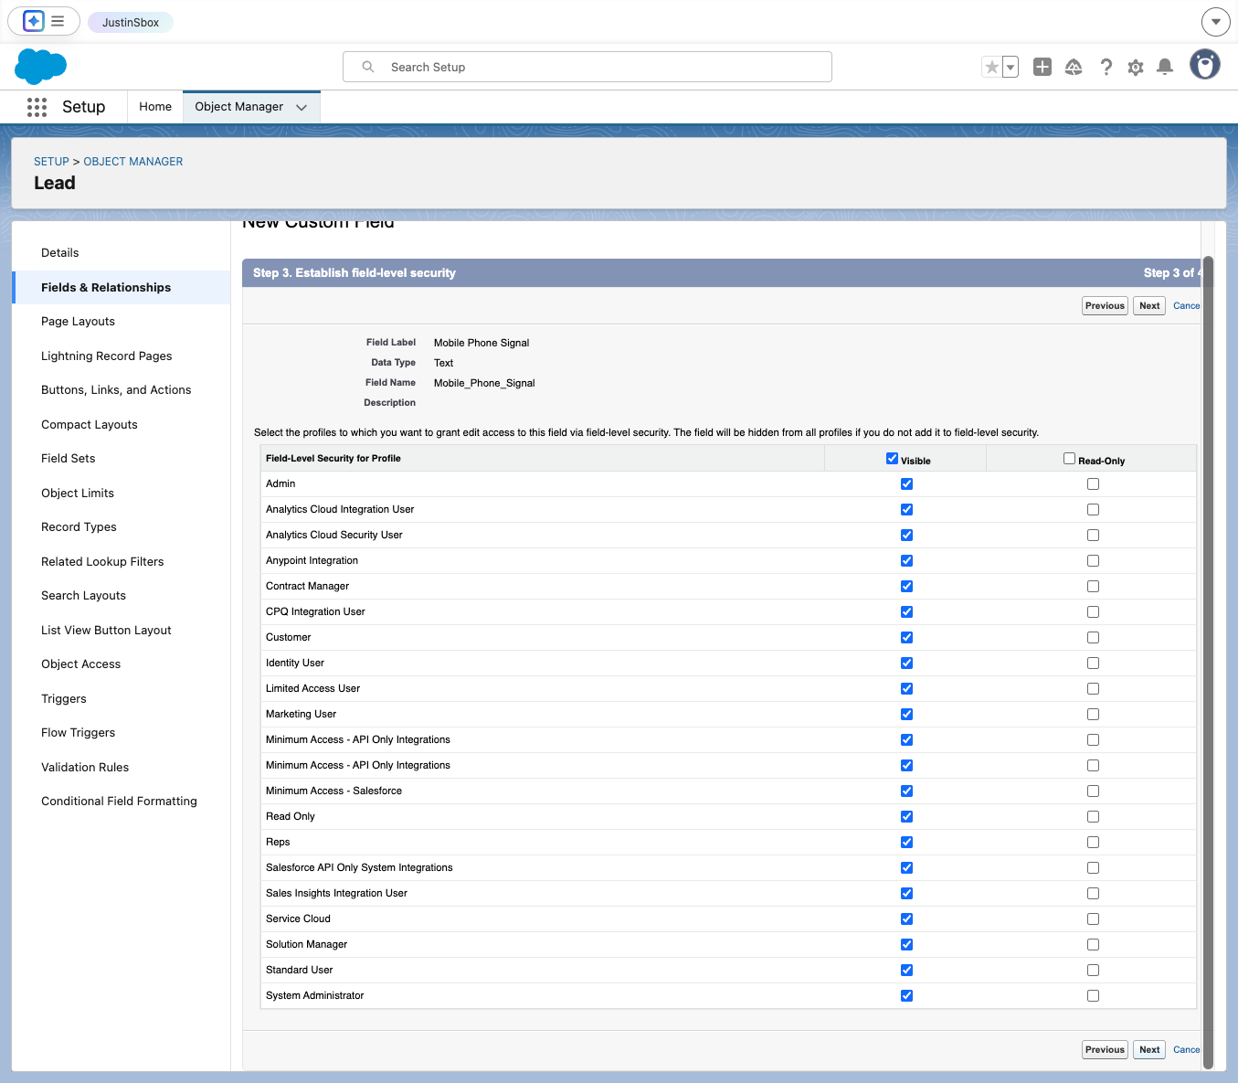
Task: Click the Cancel link below the profile table
Action: (x=1186, y=1050)
